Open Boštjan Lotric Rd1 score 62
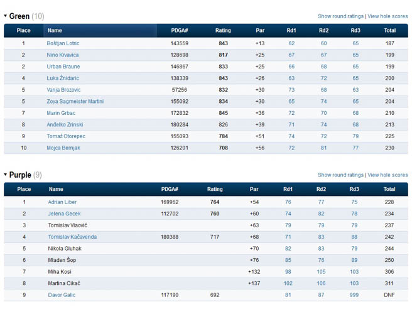412x314 pixels. click(291, 43)
